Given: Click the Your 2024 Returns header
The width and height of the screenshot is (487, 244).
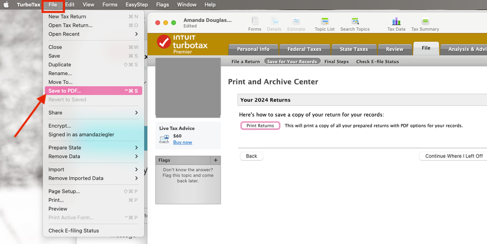Looking at the screenshot, I should pyautogui.click(x=362, y=100).
